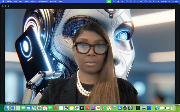Image resolution: width=180 pixels, height=112 pixels.
Task: Click the green camera-in-use menu bar indicator
Action: [109, 1]
